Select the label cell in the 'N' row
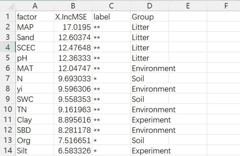Viewport: 240px width, 156px height. 111,79
